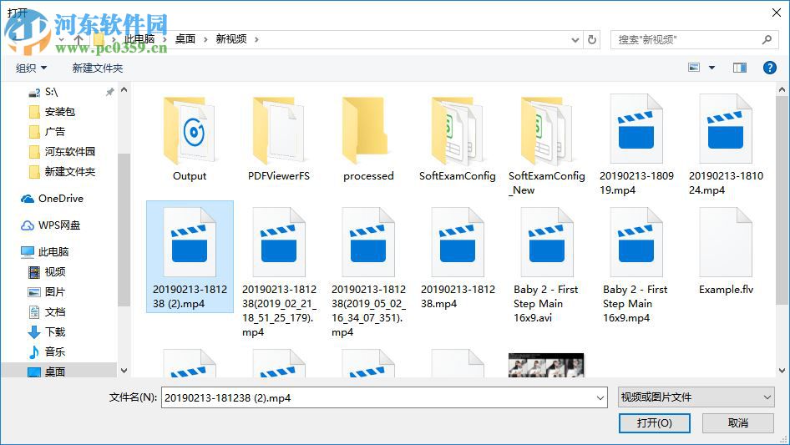Open the recent locations dropdown arrow

61,39
